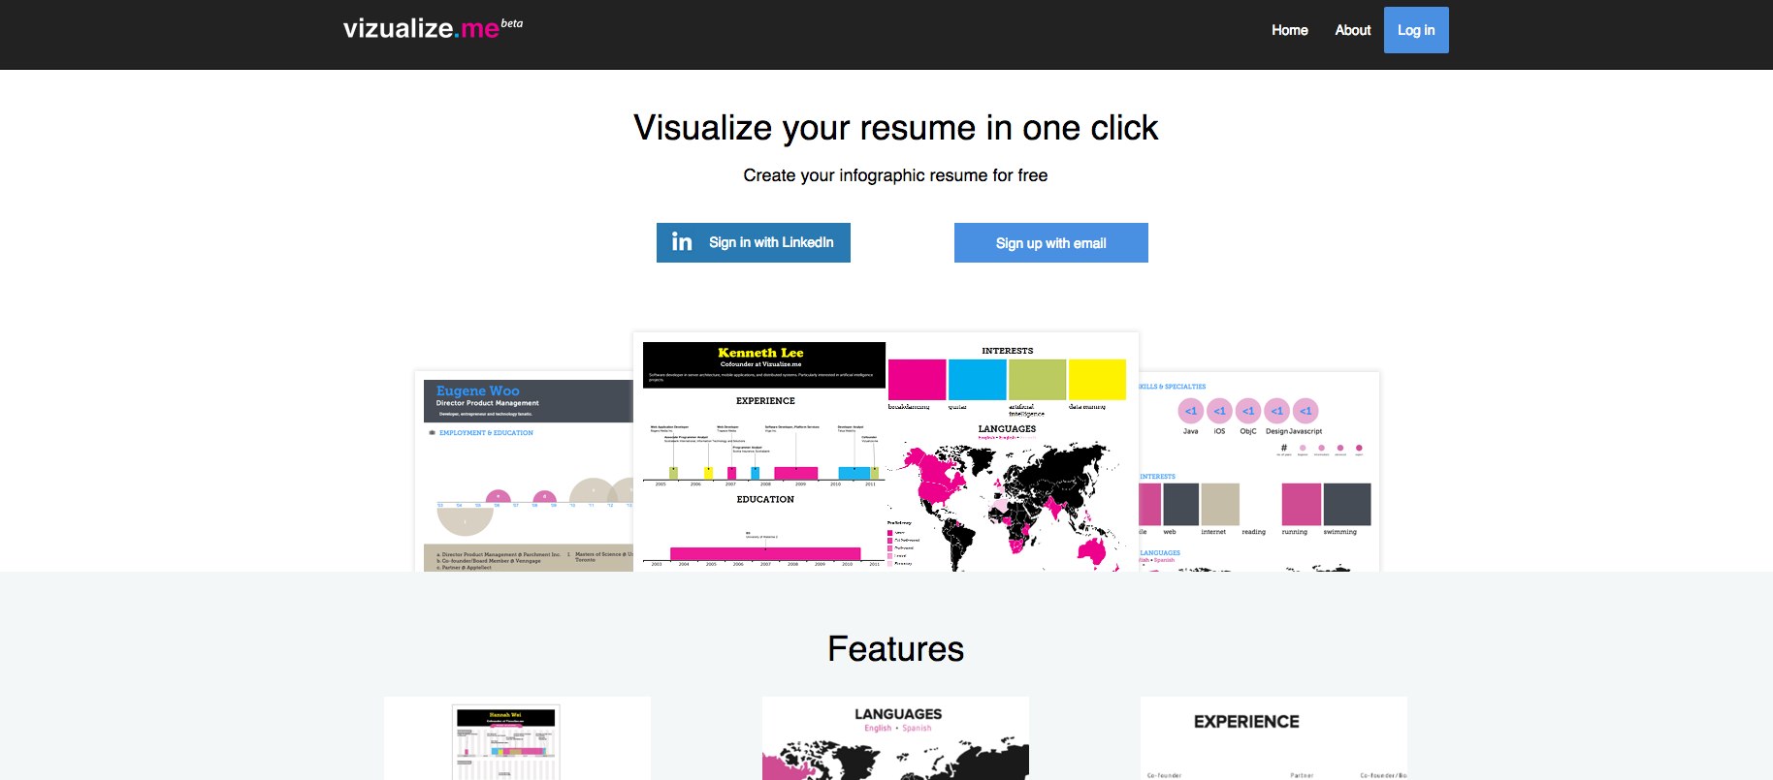Click the yellow data mining interest swatch
This screenshot has height=780, width=1773.
[1097, 380]
